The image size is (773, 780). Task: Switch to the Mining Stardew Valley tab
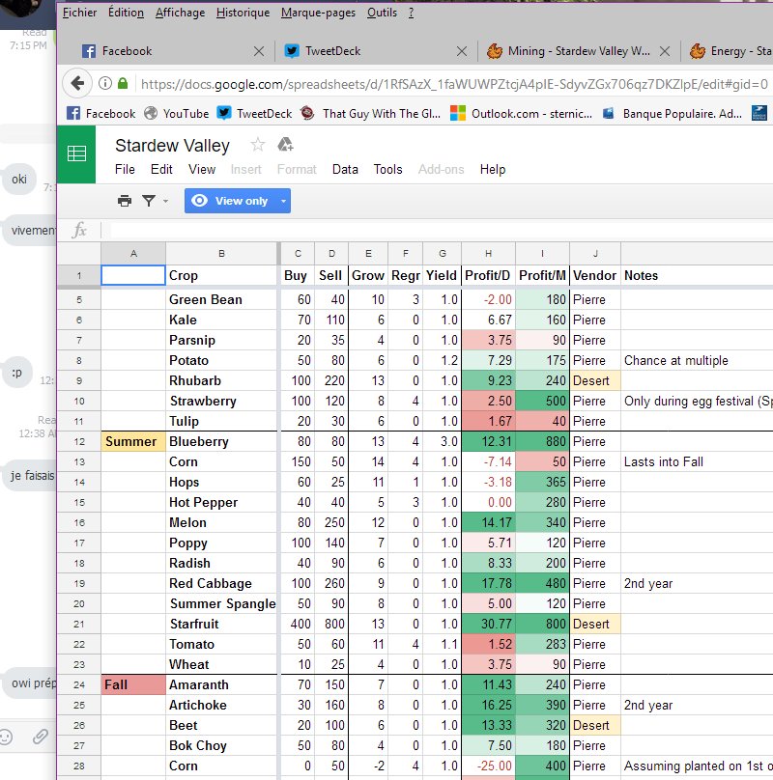pyautogui.click(x=578, y=51)
